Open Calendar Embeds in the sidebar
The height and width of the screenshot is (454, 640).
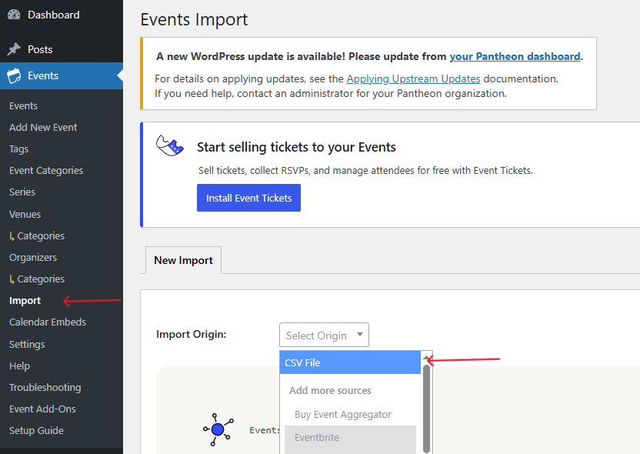click(48, 322)
